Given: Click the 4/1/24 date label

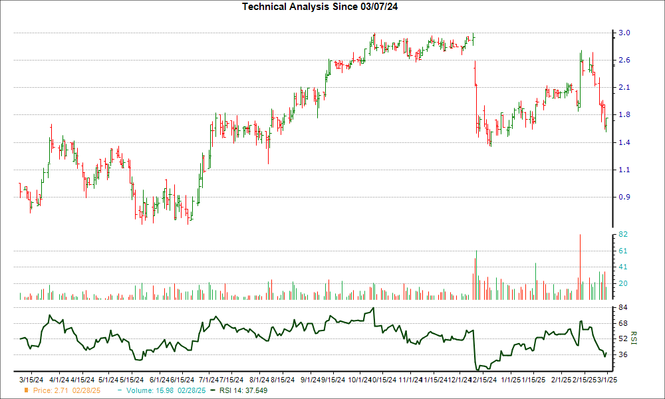Looking at the screenshot, I should coord(59,380).
